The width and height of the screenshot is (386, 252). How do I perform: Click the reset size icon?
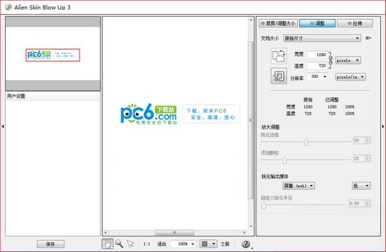(x=279, y=76)
